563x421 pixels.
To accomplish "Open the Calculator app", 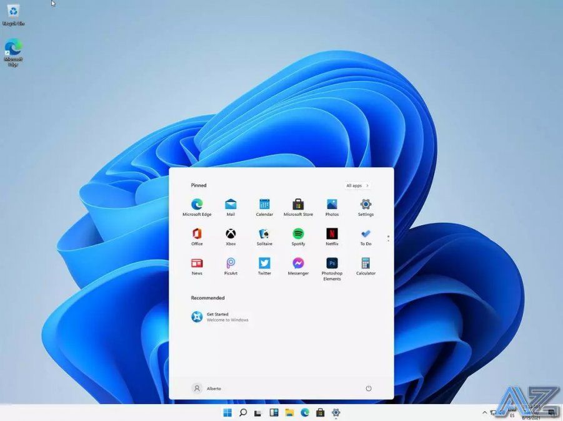I will click(366, 264).
